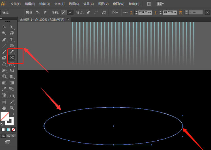Apply solid Color mode button
The image size is (211, 150).
click(x=3, y=130)
